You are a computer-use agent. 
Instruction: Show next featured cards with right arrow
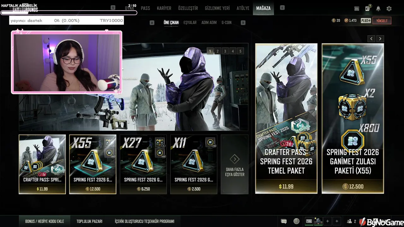click(380, 38)
